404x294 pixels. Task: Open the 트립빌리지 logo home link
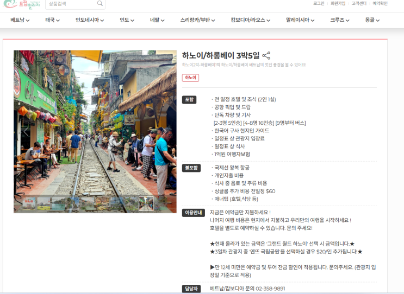(22, 4)
